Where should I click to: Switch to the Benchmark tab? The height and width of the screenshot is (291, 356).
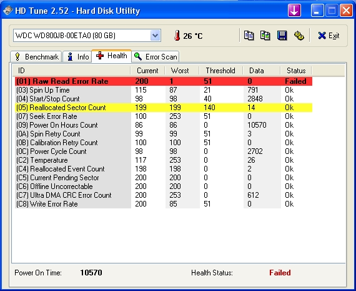[x=36, y=57]
